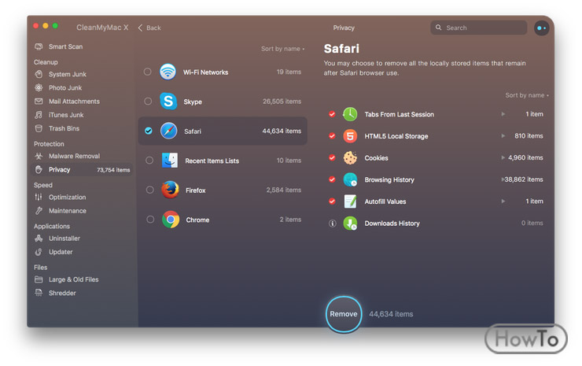The height and width of the screenshot is (366, 582).
Task: Click the Mail Attachments envelope icon
Action: pos(39,101)
